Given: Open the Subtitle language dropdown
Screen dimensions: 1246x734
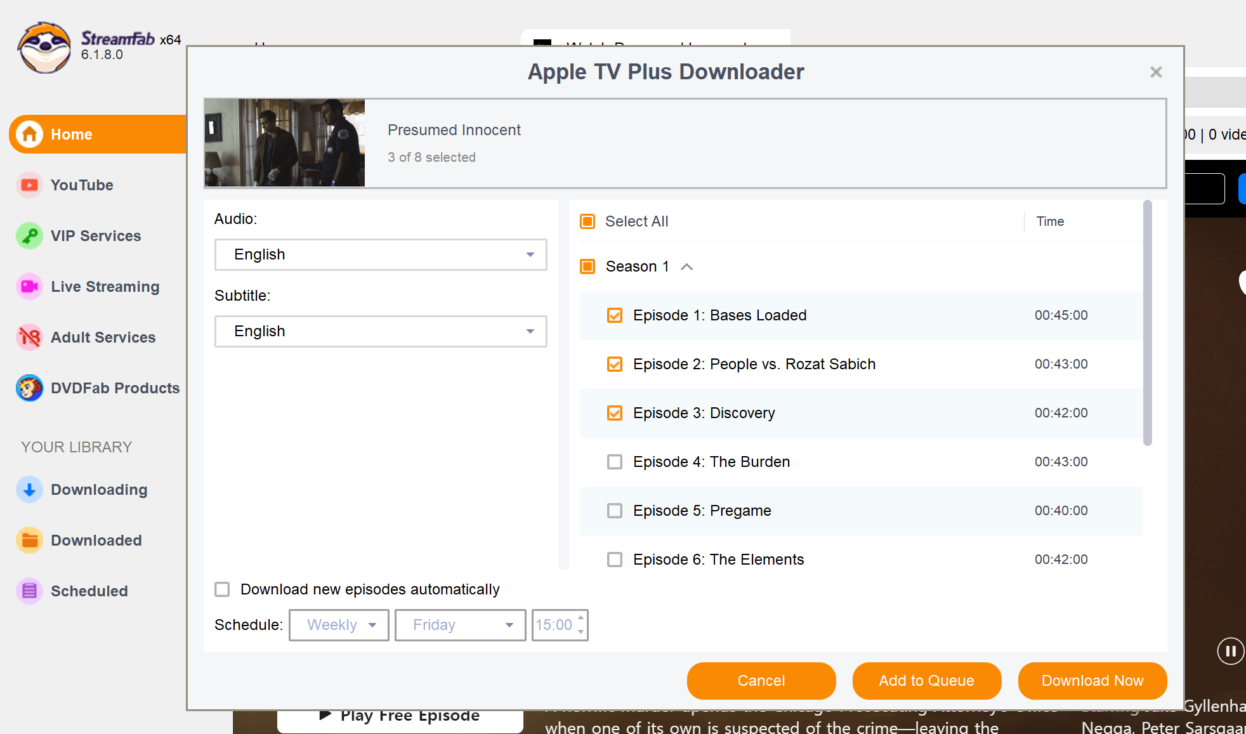Looking at the screenshot, I should coord(381,331).
